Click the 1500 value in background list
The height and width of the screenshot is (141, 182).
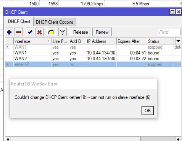tap(34, 4)
